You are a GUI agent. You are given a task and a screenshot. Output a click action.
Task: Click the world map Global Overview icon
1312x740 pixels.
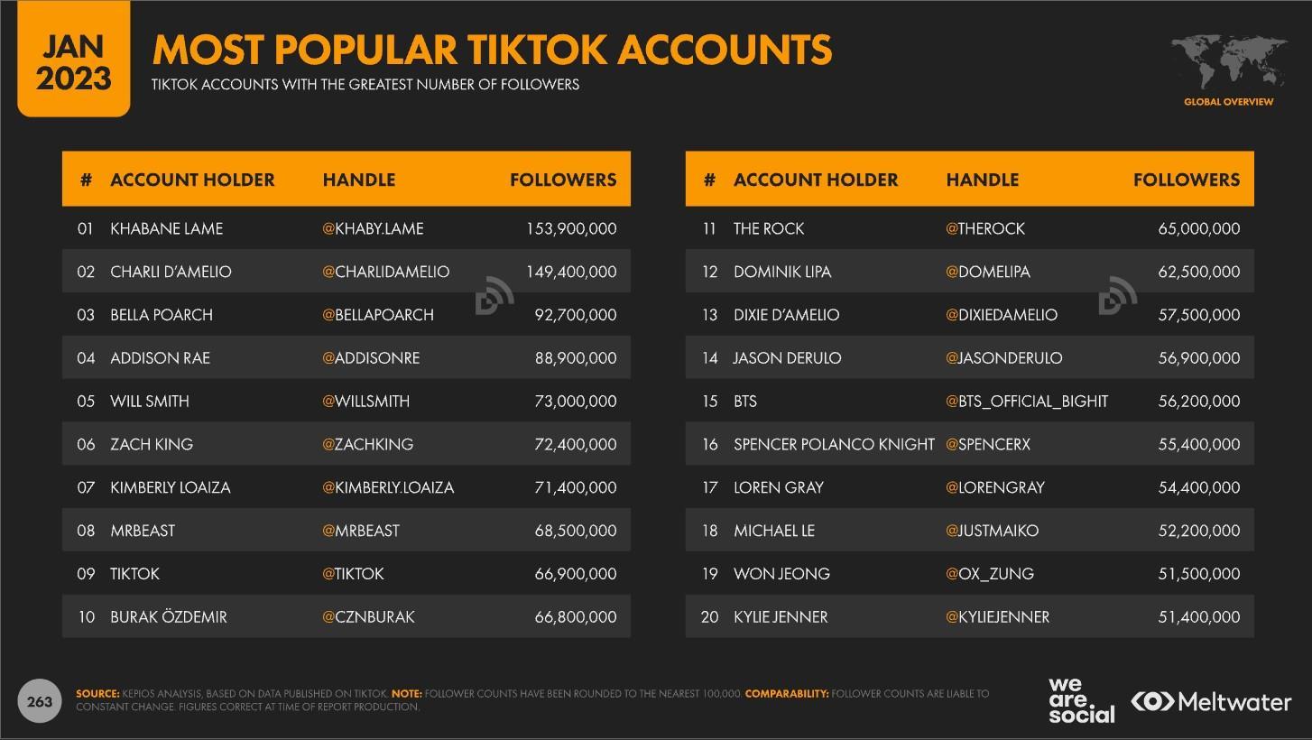click(1228, 63)
